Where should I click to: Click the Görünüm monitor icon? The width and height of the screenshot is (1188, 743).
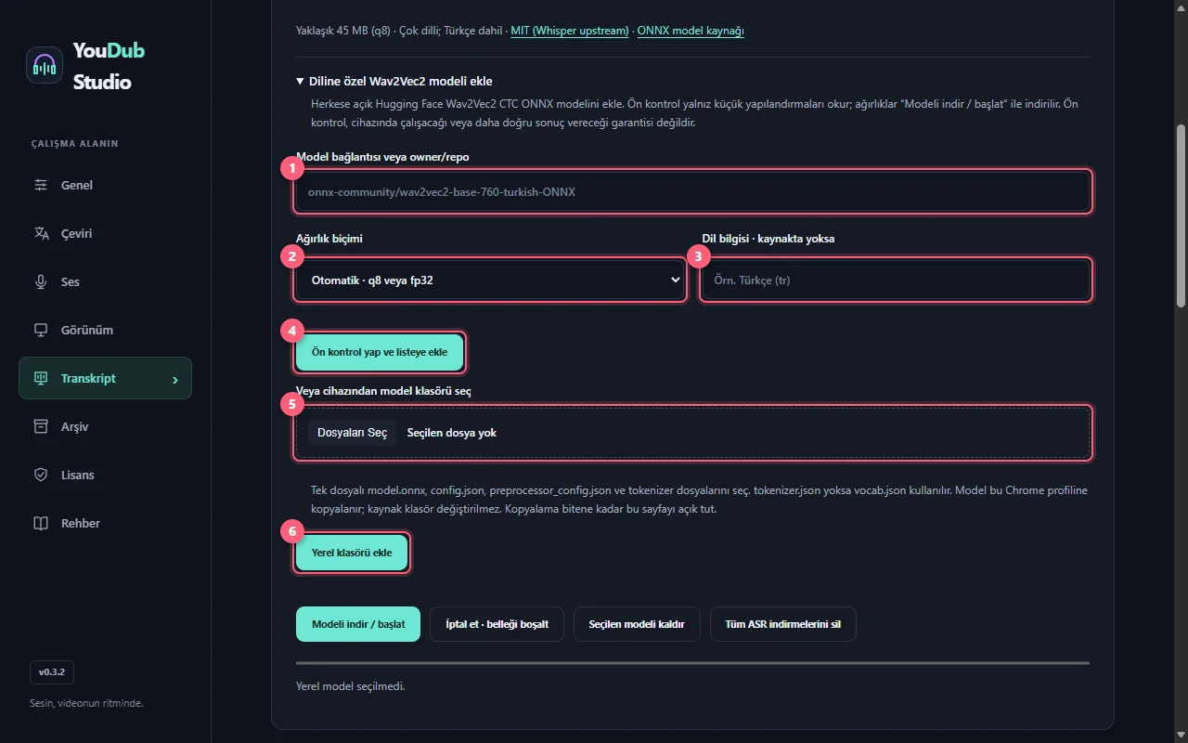click(x=41, y=330)
